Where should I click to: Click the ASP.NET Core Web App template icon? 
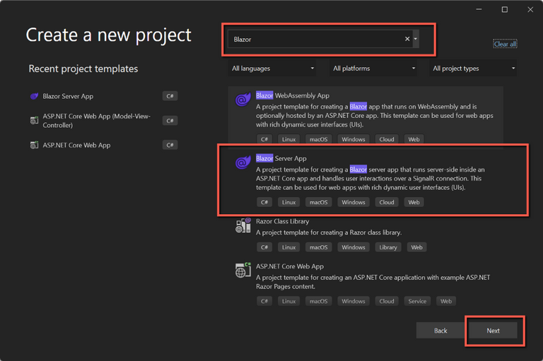(x=243, y=271)
